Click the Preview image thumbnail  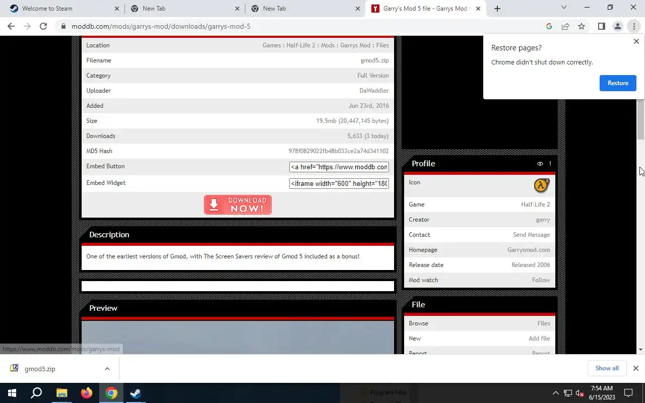238,338
